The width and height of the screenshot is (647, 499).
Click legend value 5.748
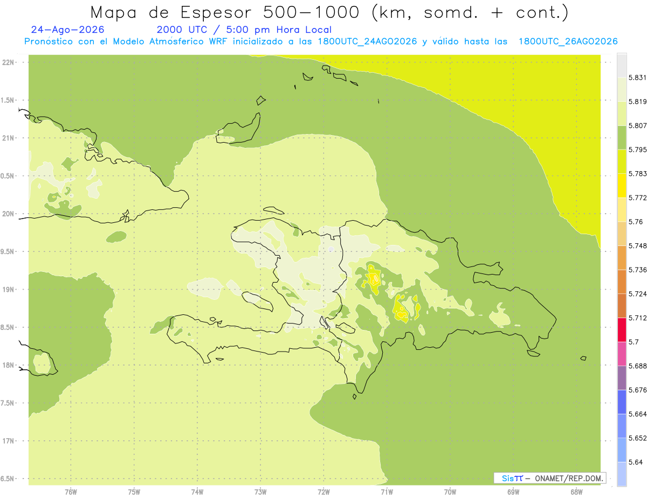pos(637,246)
